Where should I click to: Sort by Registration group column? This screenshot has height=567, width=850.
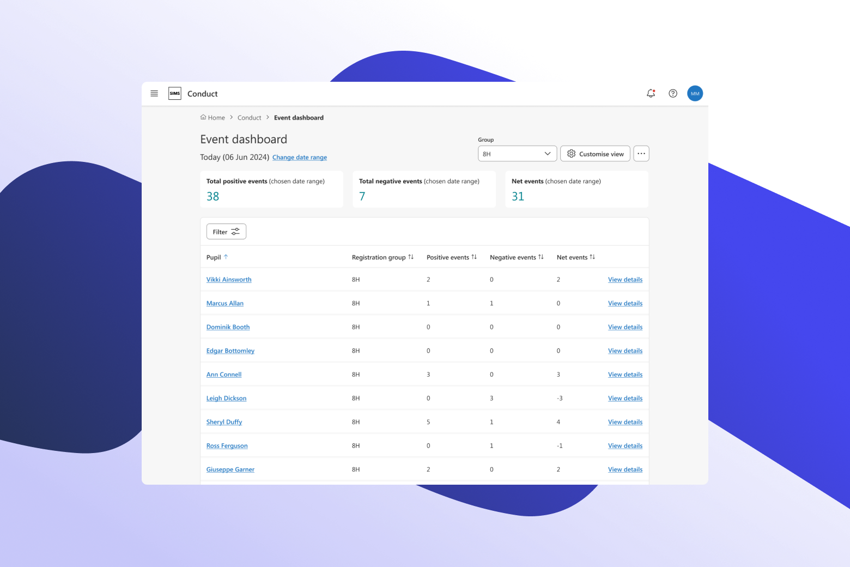pyautogui.click(x=411, y=257)
